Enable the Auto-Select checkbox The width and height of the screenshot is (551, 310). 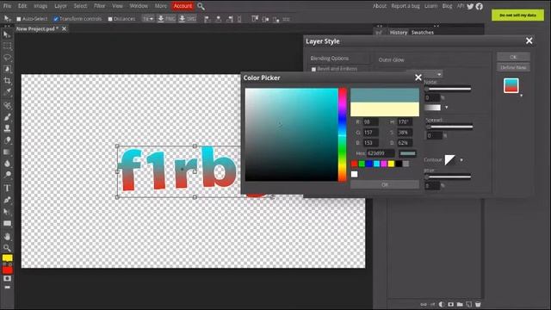pos(19,19)
